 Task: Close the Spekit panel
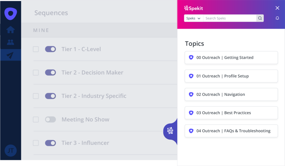277,8
